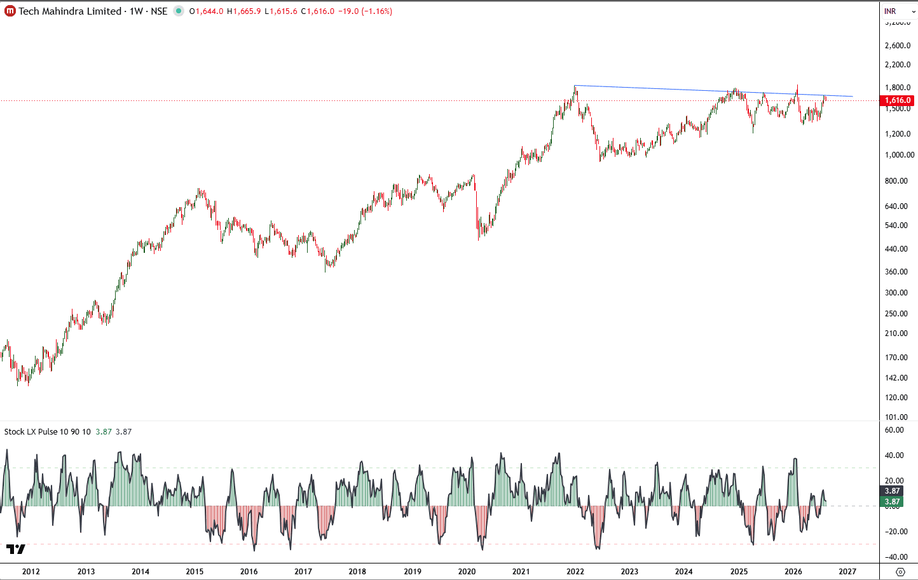Click the 360.00 price scale label

[x=896, y=272]
